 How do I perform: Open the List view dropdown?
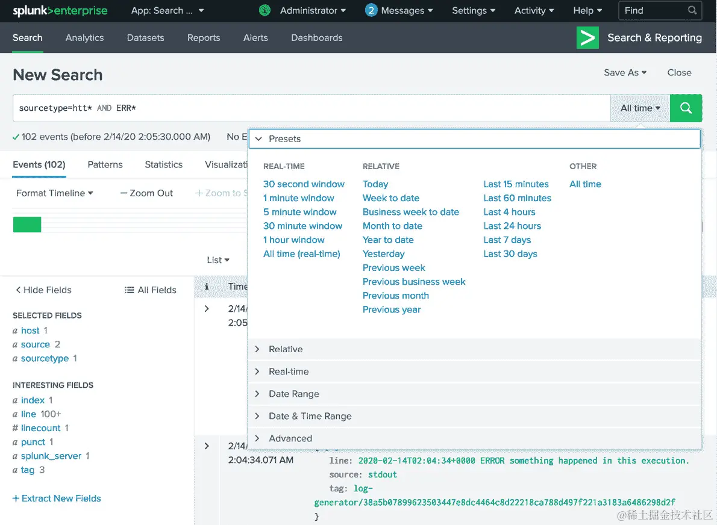[218, 260]
